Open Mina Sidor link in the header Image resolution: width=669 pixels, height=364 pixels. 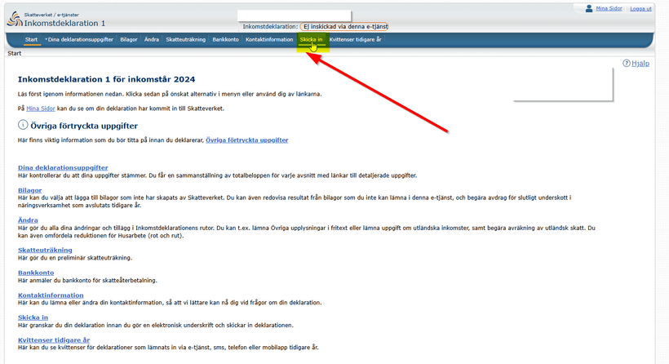click(611, 9)
